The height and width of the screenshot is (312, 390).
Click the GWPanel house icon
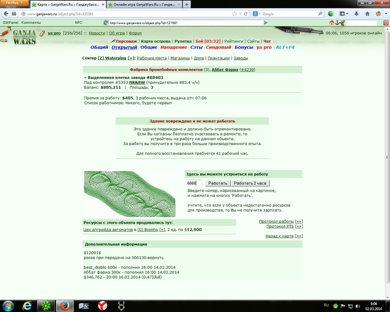coord(332,23)
